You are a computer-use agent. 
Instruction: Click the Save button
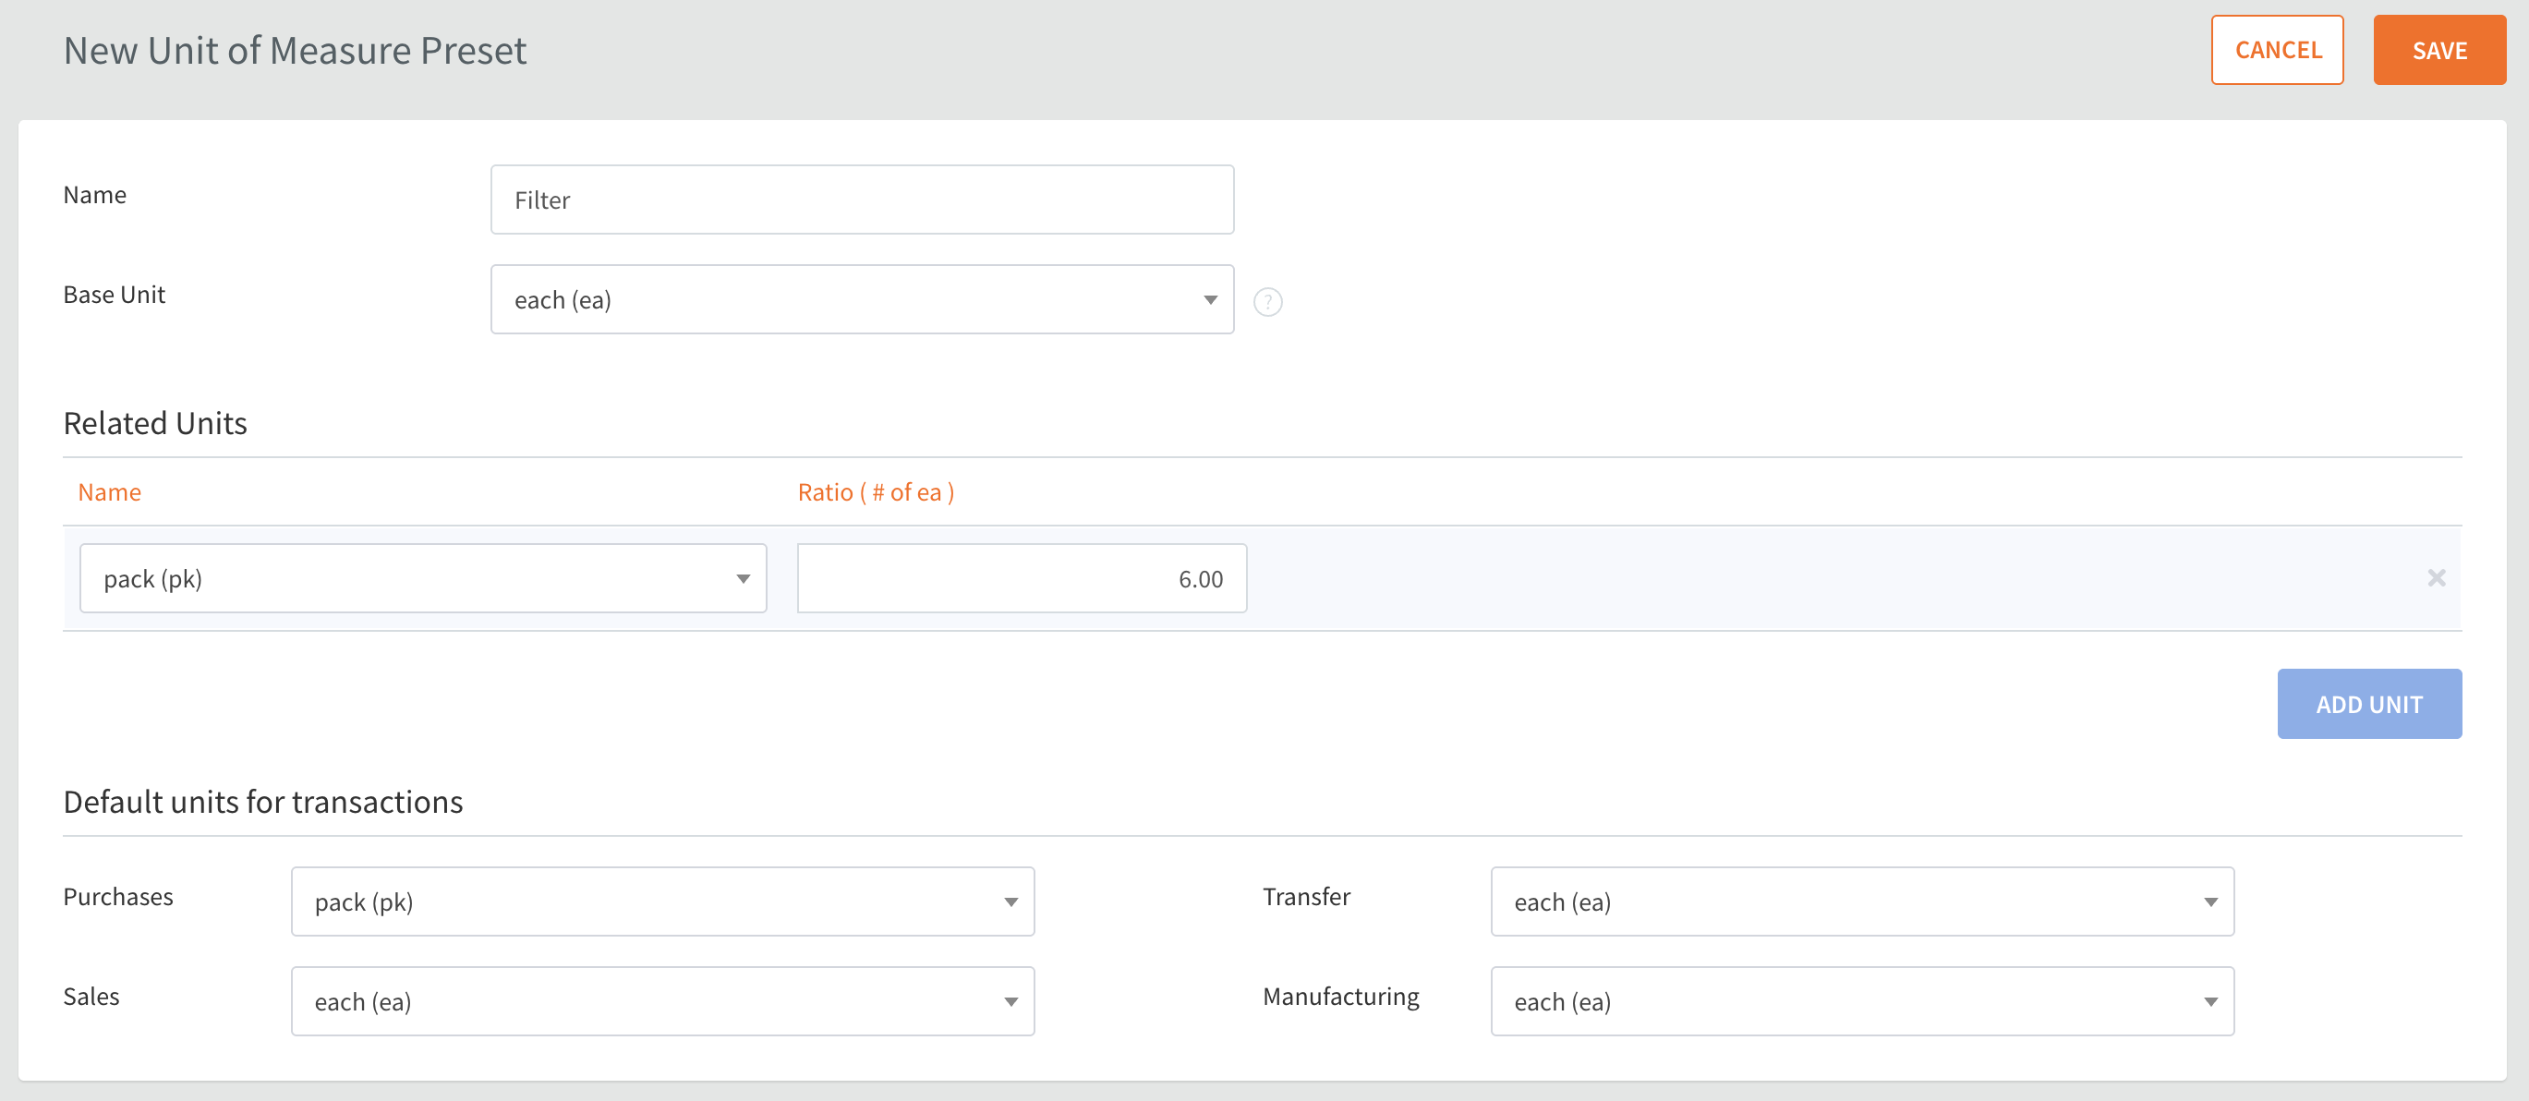coord(2438,50)
